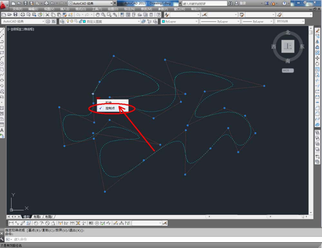Open the 文件(F) menu
322x248 pixels.
click(x=17, y=9)
